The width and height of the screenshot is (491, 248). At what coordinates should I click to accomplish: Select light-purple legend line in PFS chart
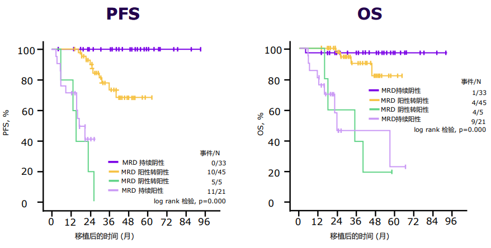click(113, 191)
